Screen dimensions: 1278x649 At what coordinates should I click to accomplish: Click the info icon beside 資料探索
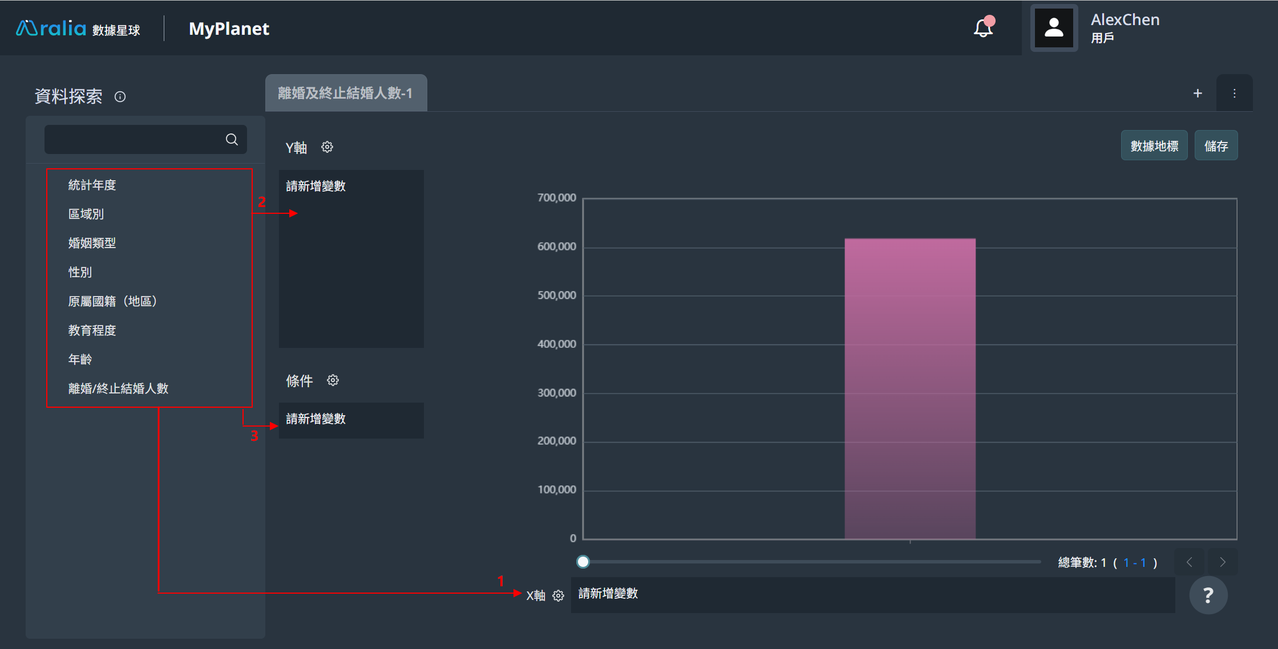coord(120,96)
